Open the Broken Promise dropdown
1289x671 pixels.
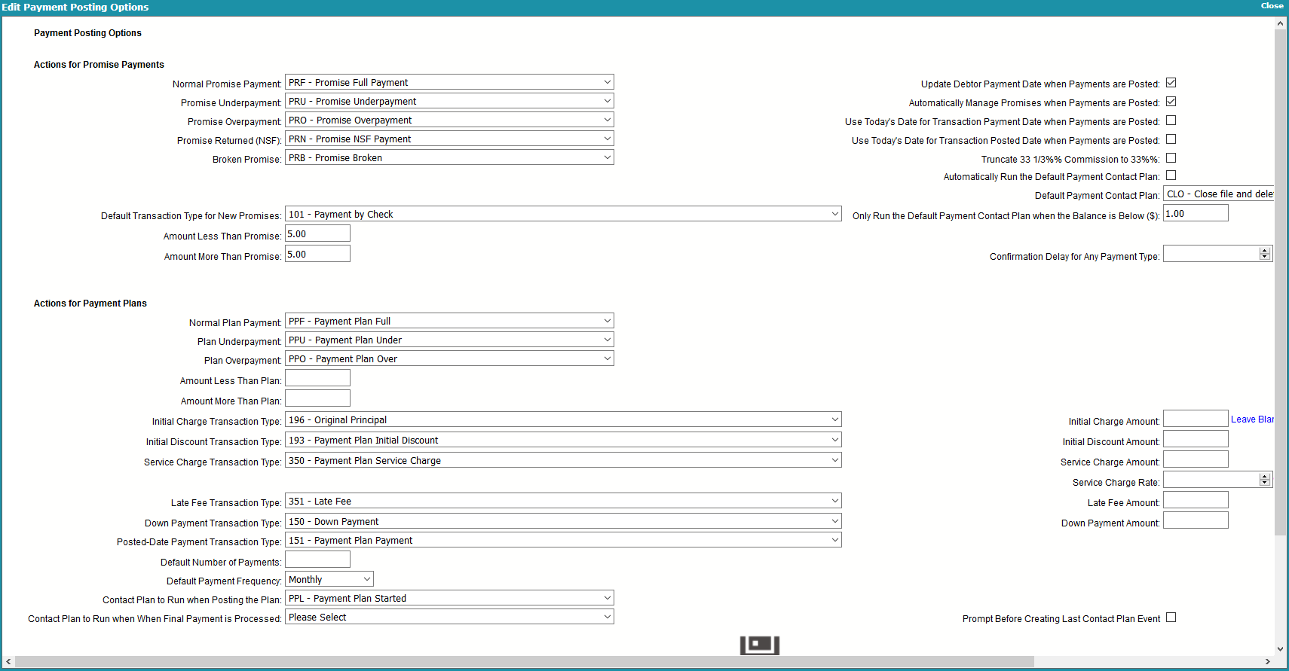point(449,157)
